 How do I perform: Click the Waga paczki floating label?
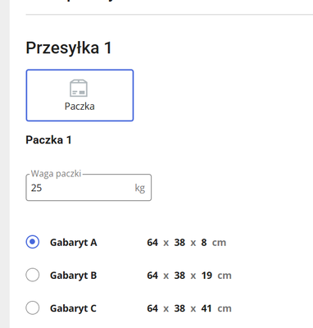coord(56,174)
